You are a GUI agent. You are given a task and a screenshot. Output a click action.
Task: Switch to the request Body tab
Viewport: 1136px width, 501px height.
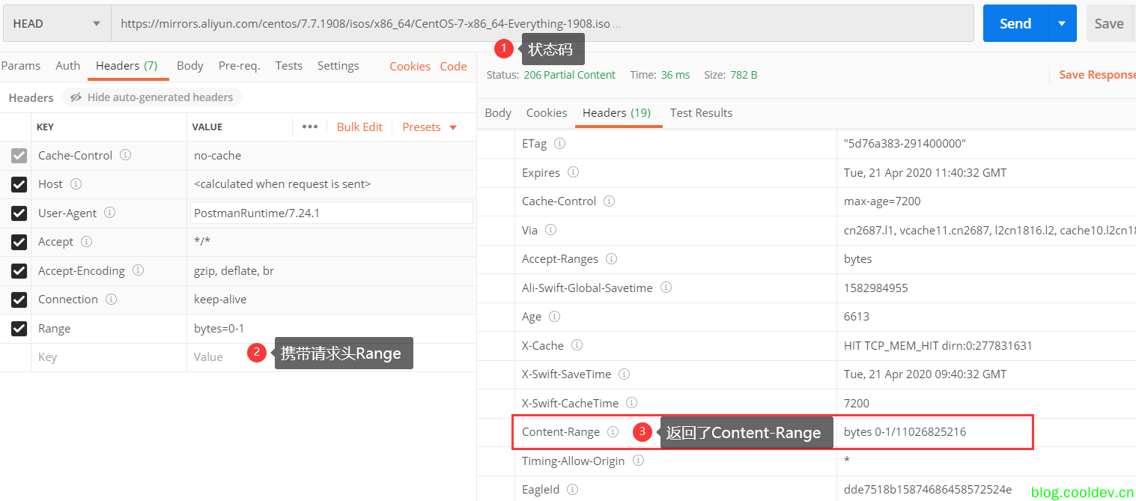pyautogui.click(x=189, y=65)
